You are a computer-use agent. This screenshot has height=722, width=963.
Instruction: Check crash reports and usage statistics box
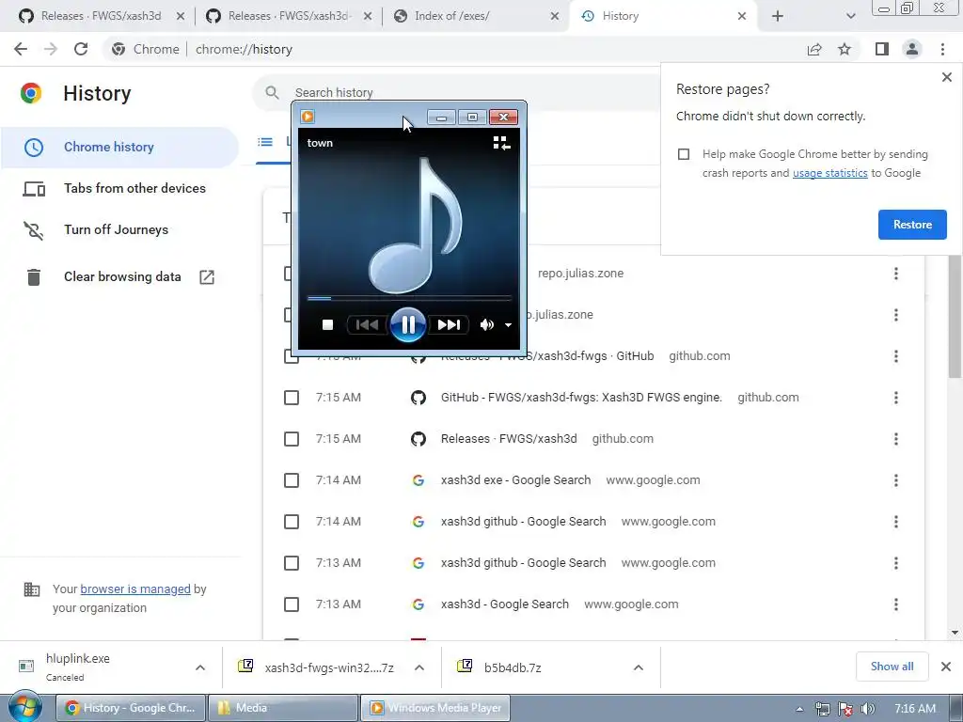(684, 154)
